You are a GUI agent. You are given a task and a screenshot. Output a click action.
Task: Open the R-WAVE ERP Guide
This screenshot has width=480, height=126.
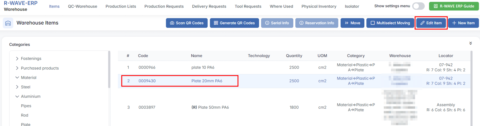click(x=454, y=6)
